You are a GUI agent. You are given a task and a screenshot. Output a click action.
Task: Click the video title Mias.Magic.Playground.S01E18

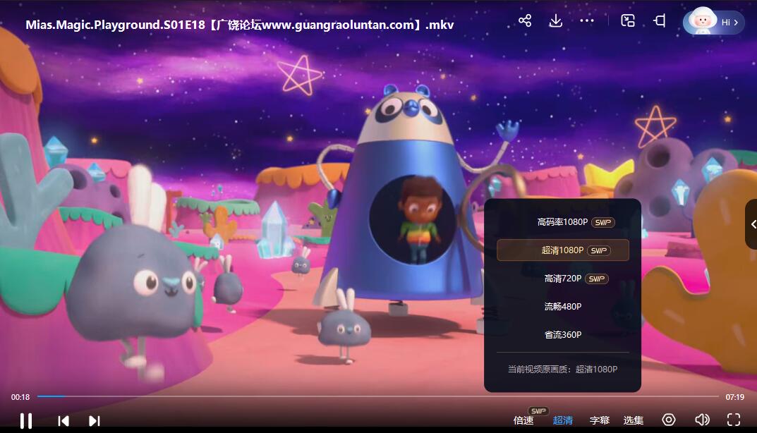239,25
